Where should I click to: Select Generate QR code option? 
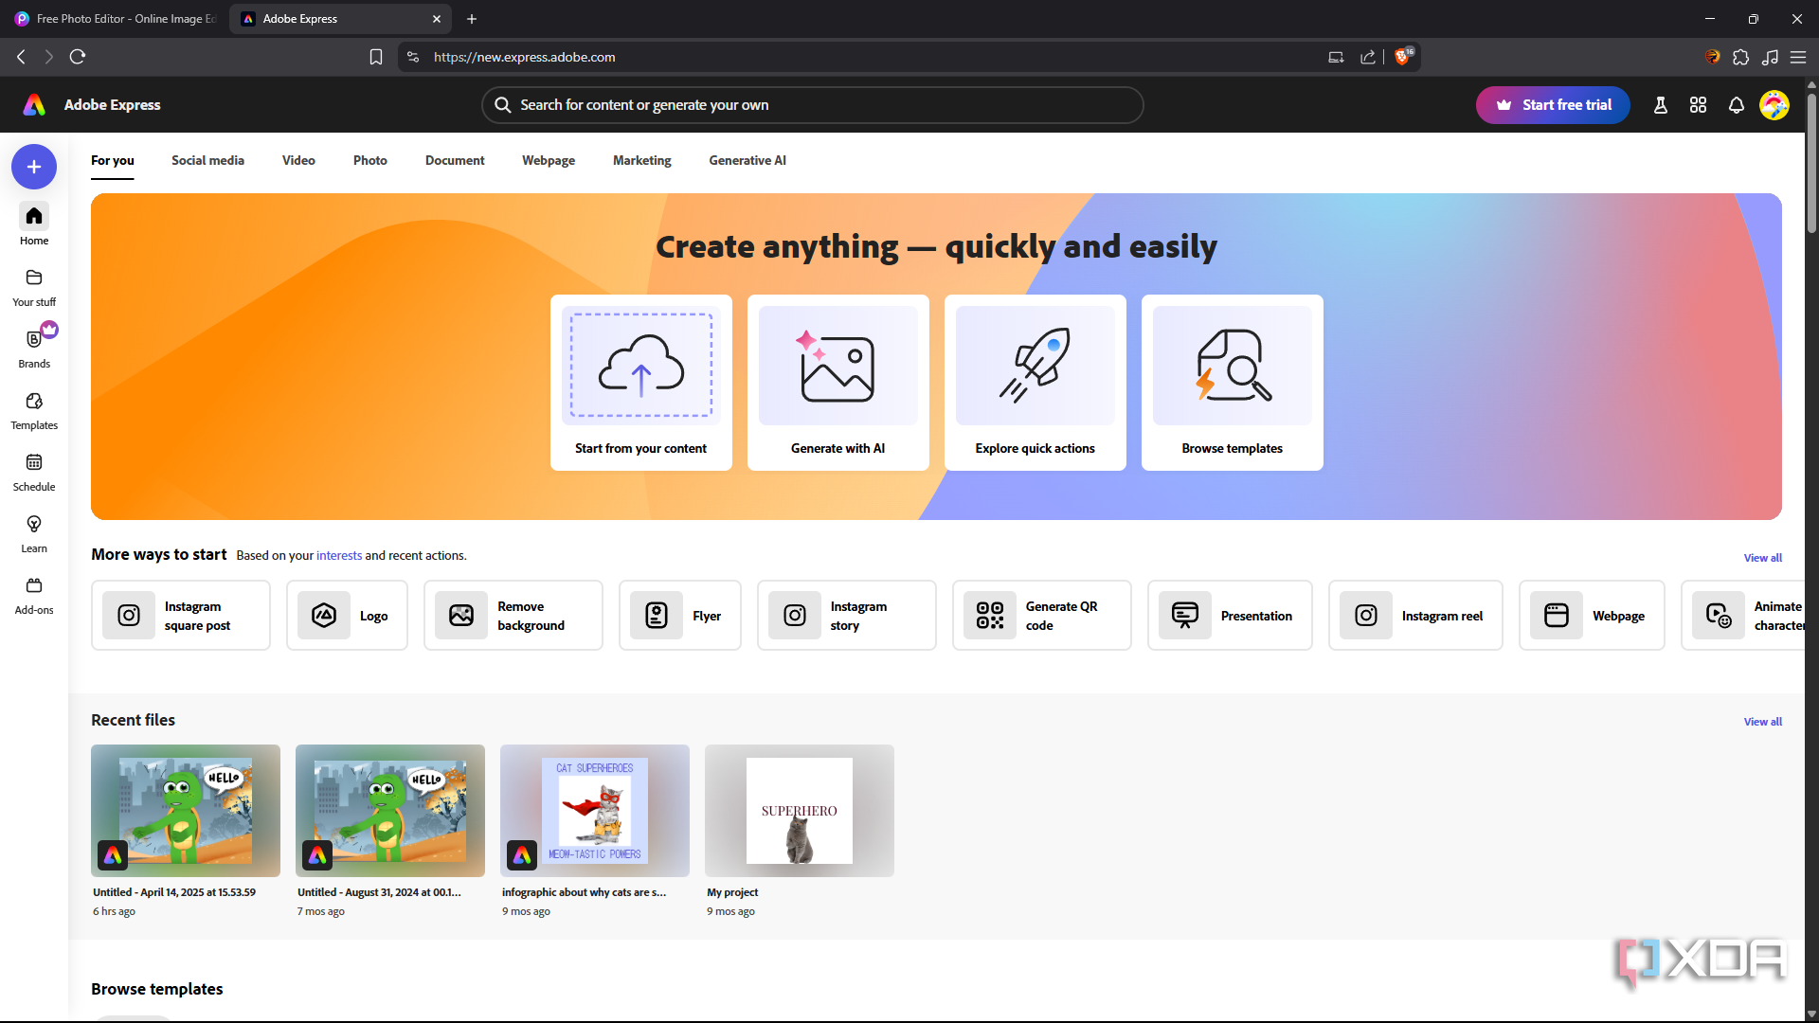(1042, 616)
